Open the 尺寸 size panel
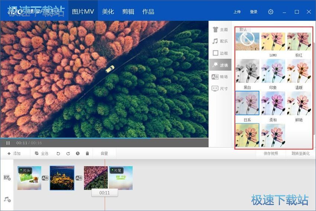The image size is (316, 211). [220, 88]
